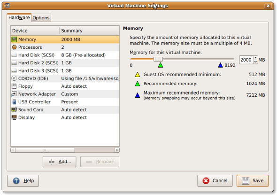The width and height of the screenshot is (277, 195).
Task: Select the Display row label
Action: (x=27, y=117)
